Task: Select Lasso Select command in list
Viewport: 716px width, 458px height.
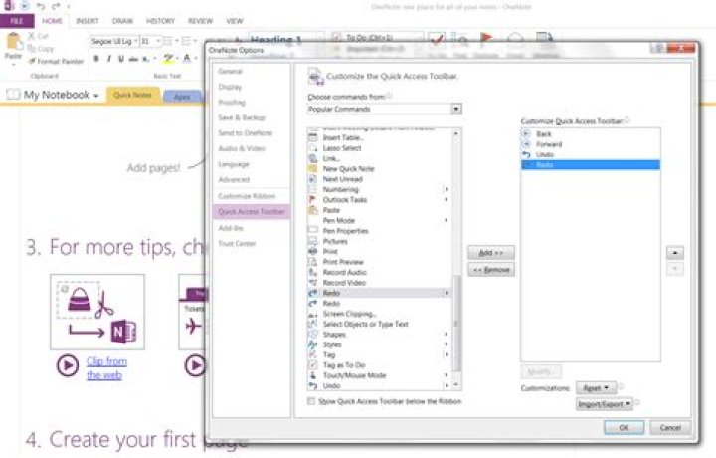Action: [379, 148]
